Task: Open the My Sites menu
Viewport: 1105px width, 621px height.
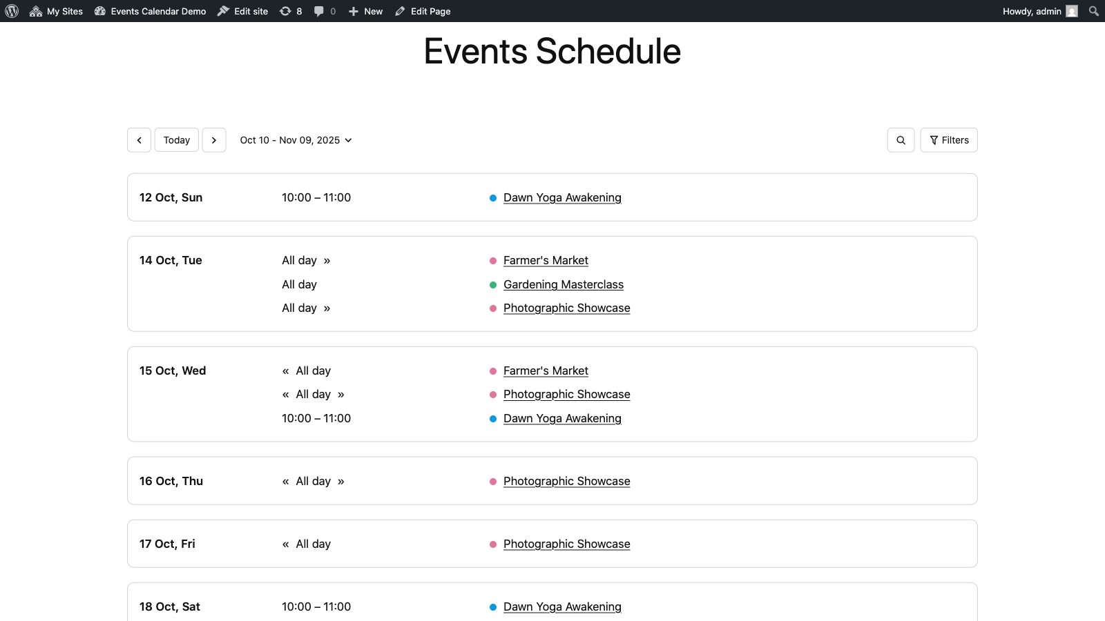Action: [57, 11]
